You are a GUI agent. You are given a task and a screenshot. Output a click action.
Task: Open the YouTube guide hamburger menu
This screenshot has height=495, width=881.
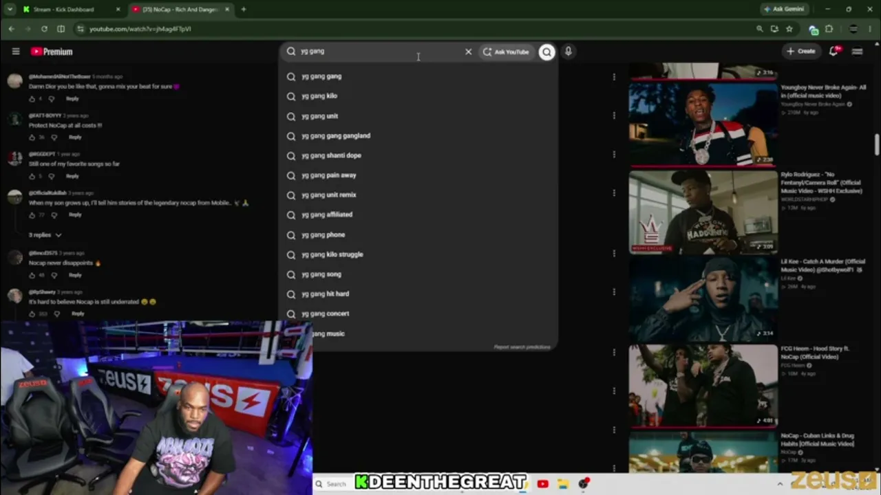tap(16, 52)
